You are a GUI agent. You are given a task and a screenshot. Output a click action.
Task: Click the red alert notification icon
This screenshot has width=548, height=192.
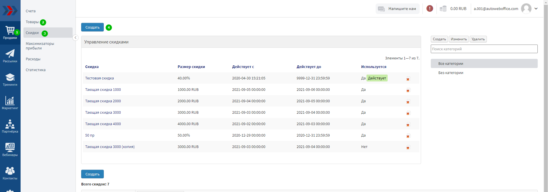tap(429, 9)
